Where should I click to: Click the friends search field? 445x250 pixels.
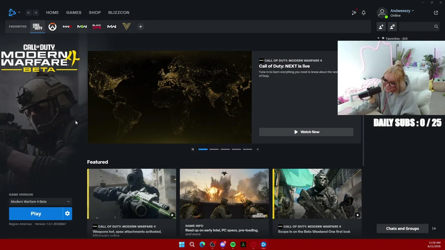419,26
